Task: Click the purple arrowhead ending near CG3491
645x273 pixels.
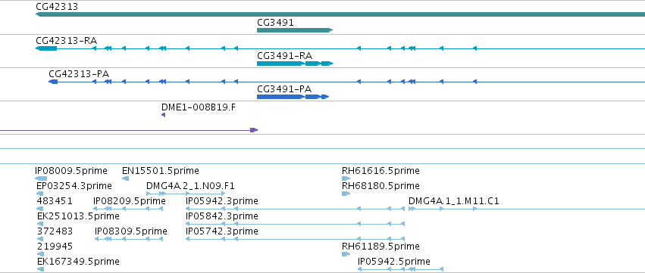Action: [x=254, y=130]
